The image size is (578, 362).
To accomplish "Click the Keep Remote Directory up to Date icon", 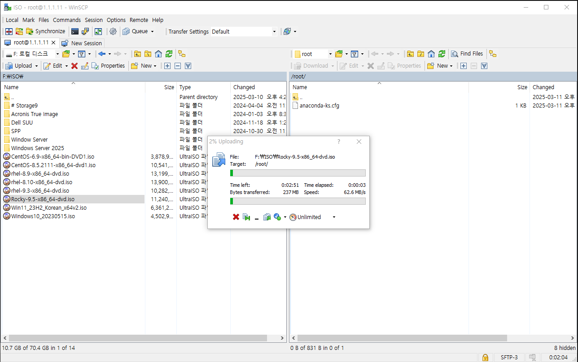I will [x=19, y=31].
